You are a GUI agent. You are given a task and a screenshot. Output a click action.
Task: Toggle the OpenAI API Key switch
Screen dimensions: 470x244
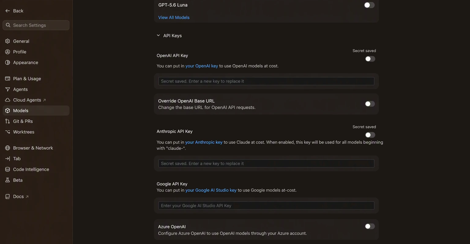(370, 59)
